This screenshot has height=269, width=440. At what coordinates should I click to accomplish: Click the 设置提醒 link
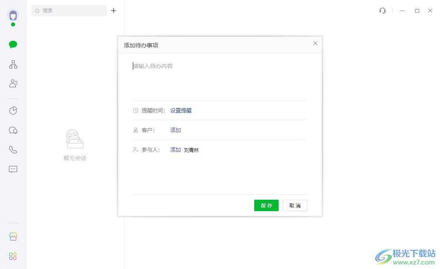(x=181, y=110)
